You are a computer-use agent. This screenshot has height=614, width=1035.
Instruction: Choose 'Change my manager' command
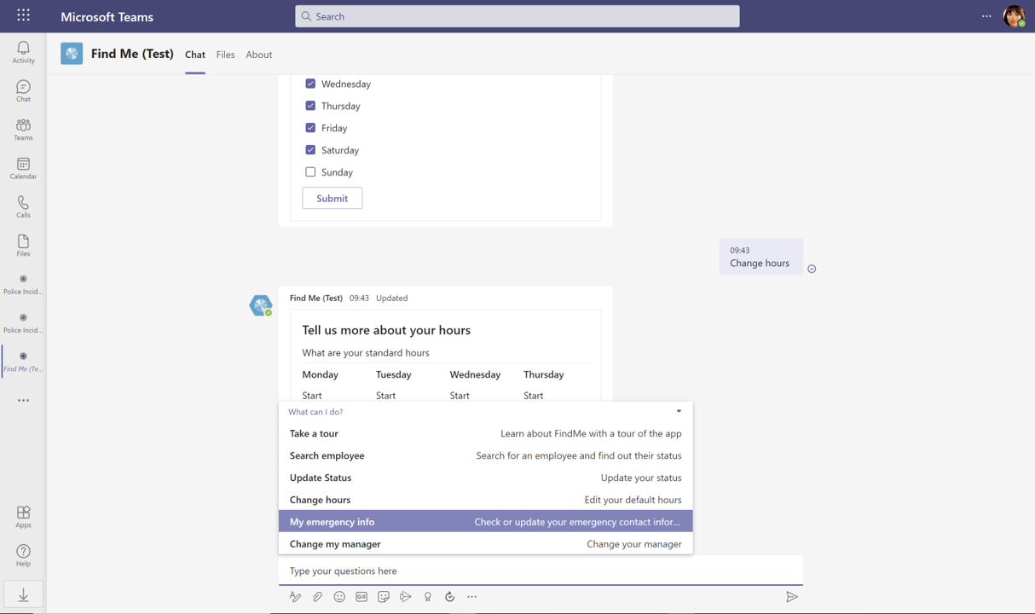pos(485,544)
